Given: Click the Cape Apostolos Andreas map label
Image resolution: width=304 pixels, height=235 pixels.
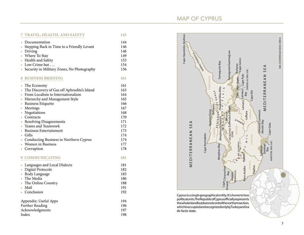Looking at the screenshot, I should point(184,49).
